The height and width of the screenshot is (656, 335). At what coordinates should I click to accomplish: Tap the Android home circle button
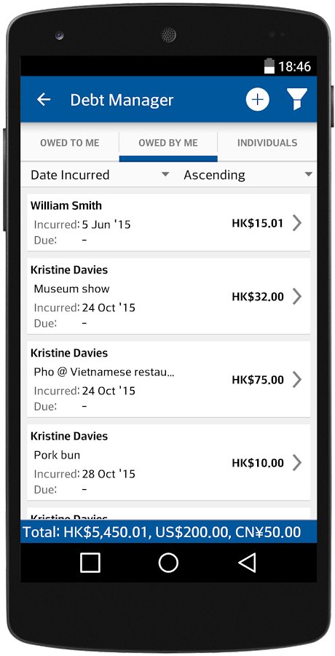point(168,562)
